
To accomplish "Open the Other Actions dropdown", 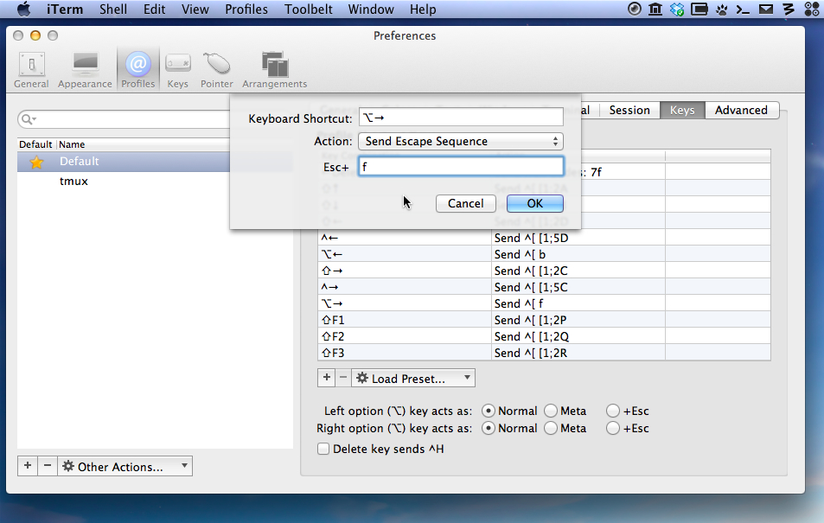I will 125,466.
